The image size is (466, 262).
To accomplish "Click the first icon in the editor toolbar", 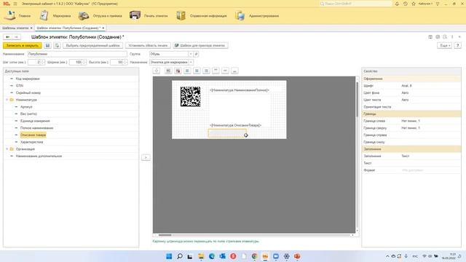I will coord(157,71).
